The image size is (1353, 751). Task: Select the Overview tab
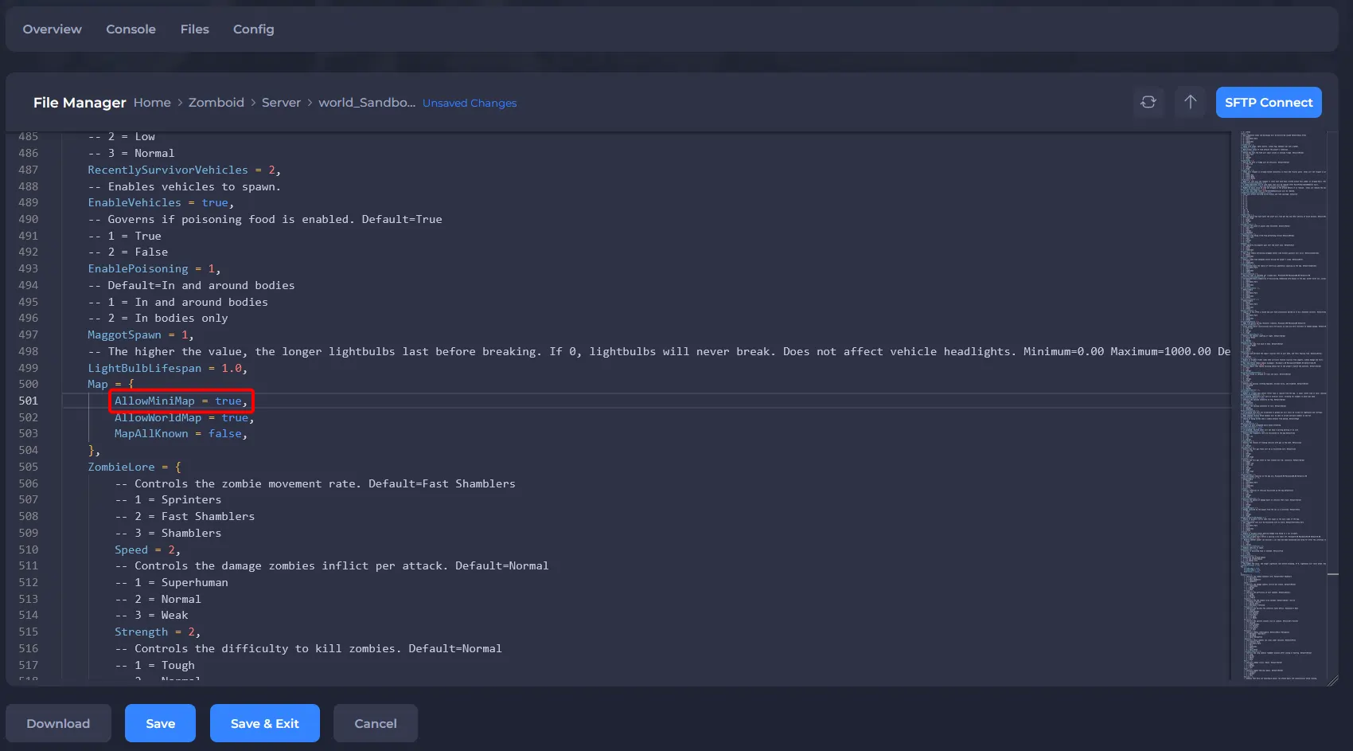click(52, 29)
